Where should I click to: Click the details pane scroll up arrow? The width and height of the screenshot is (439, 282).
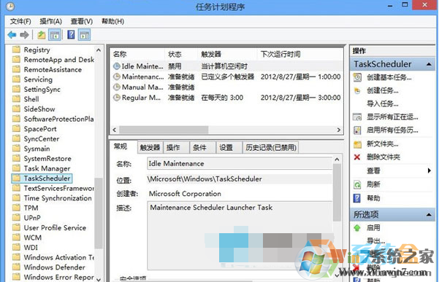click(337, 160)
